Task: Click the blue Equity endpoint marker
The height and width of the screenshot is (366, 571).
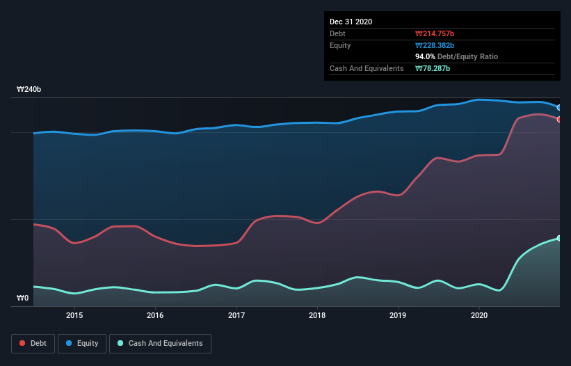Action: click(x=559, y=108)
